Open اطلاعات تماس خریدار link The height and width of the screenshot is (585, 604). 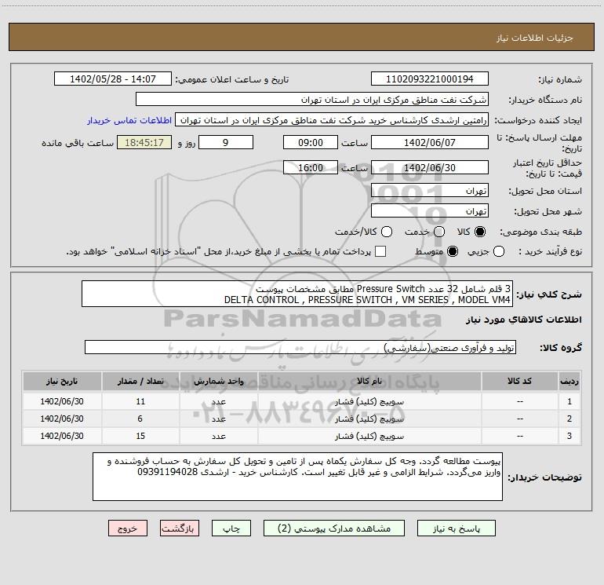[x=129, y=120]
